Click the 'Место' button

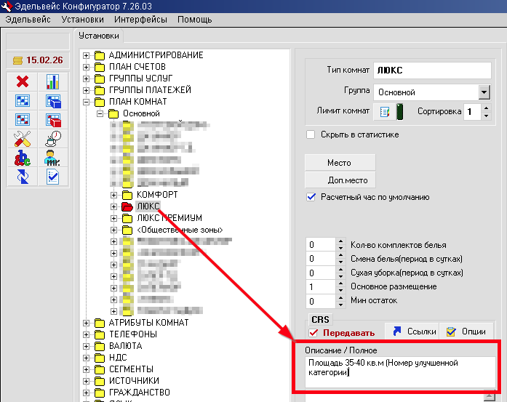tap(339, 163)
